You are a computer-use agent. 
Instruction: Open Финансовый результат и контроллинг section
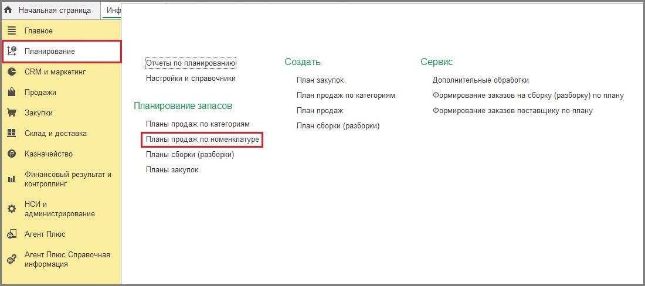[68, 179]
